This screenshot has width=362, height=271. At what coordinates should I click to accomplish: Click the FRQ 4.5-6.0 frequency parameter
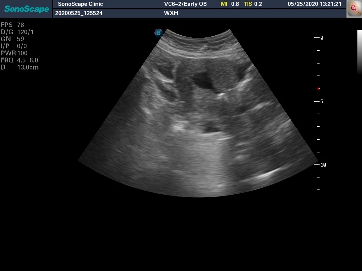(x=19, y=60)
